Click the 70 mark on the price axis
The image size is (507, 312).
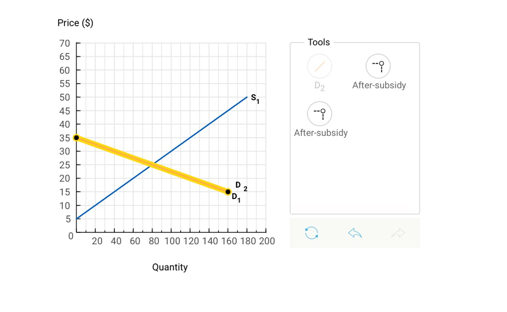[x=64, y=44]
